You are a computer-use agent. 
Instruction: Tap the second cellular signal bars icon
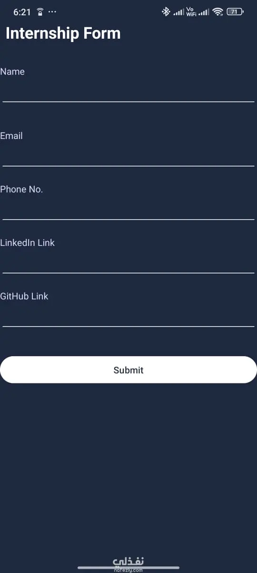[204, 12]
